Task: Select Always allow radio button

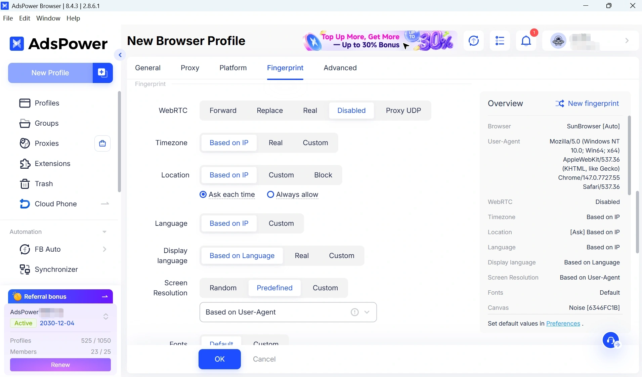Action: click(x=270, y=195)
